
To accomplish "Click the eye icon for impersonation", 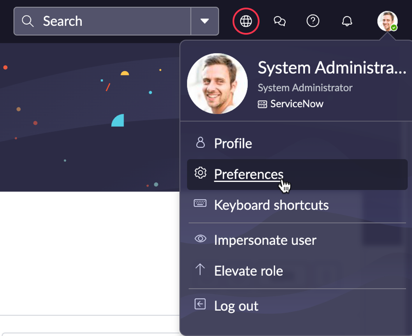I will click(x=200, y=239).
